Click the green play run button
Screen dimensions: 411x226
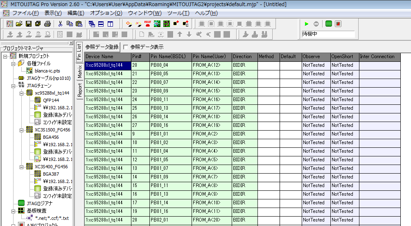point(306,24)
